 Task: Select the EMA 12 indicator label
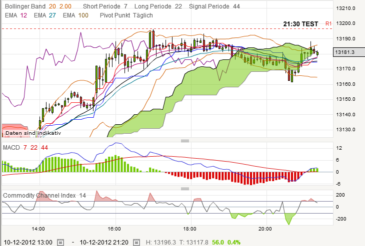16,15
